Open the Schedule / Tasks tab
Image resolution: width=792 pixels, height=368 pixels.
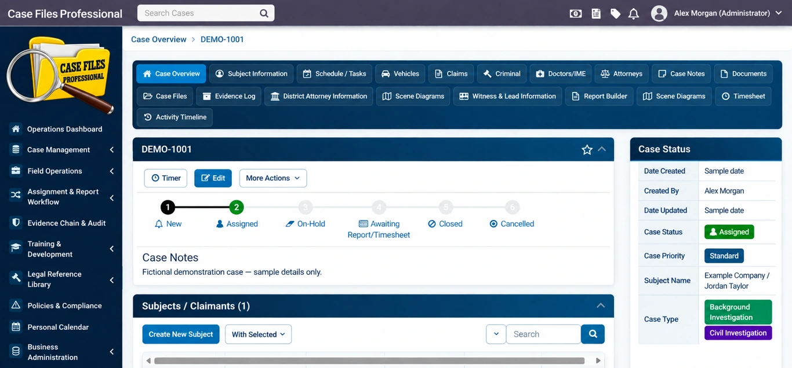coord(335,73)
